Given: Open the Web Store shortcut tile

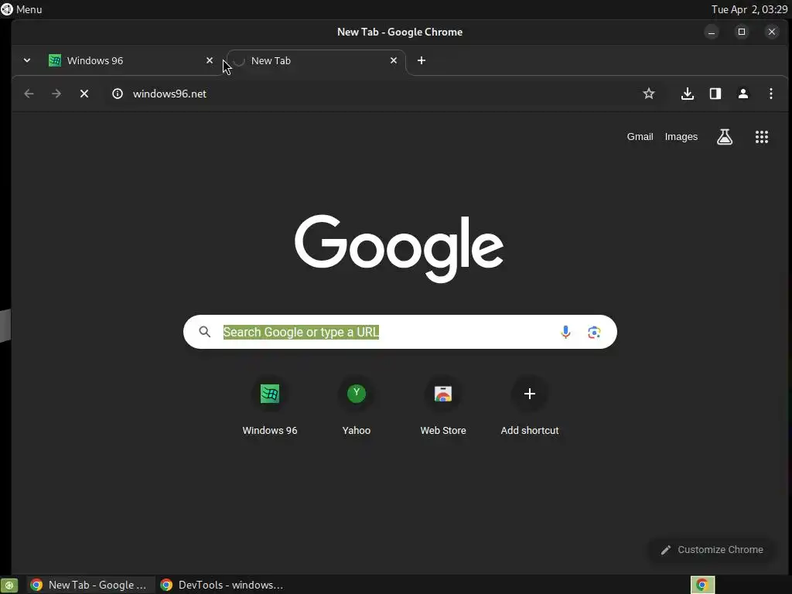Looking at the screenshot, I should coord(443,407).
